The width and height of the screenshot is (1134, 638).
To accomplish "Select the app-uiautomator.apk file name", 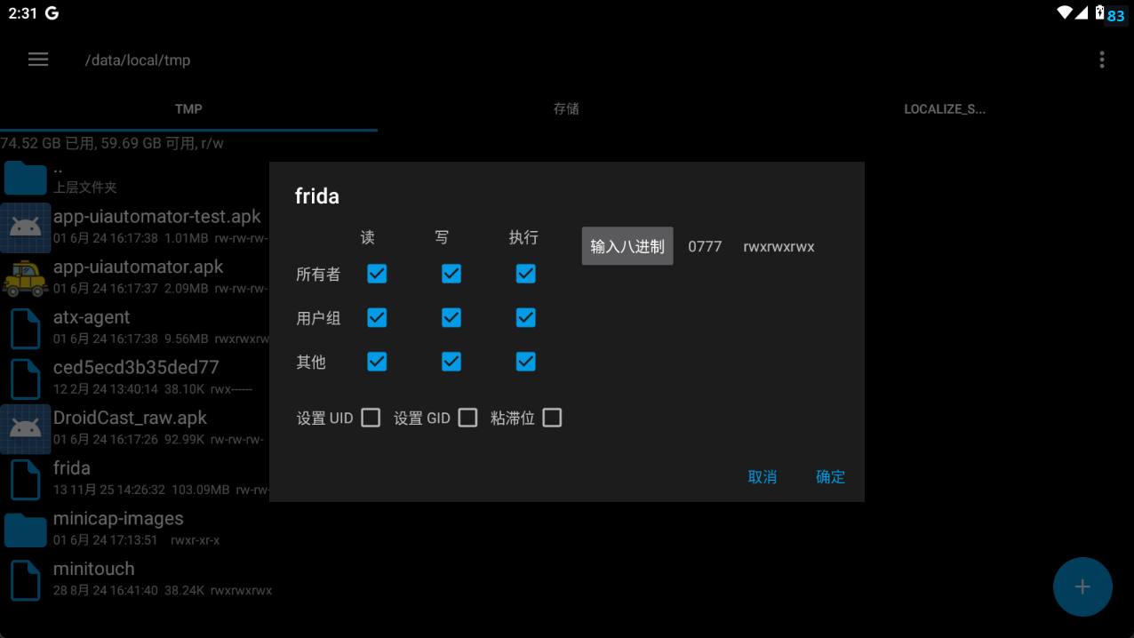I will point(139,267).
